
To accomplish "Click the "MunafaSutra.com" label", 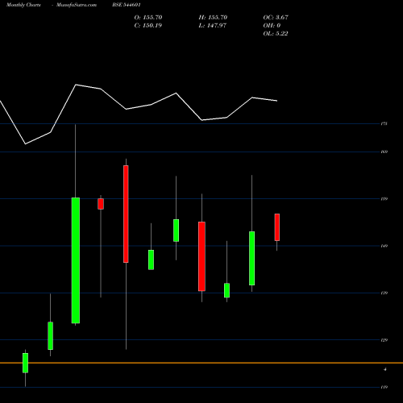I will (x=77, y=5).
